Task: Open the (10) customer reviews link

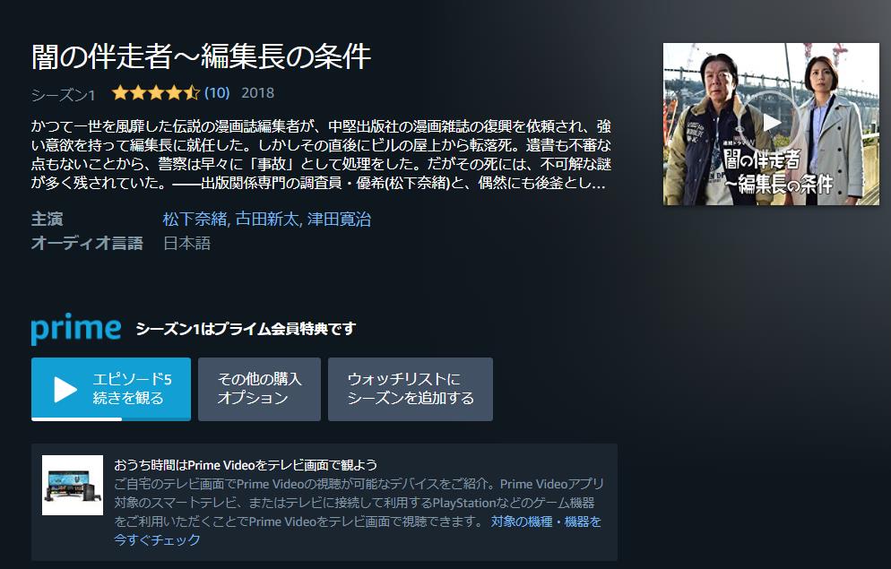Action: point(217,93)
